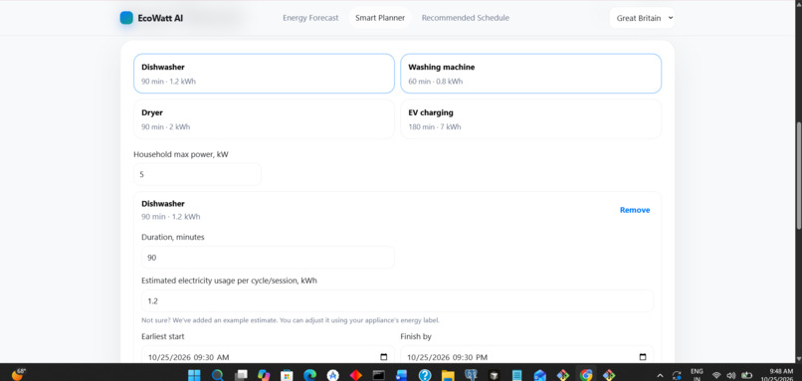Open the terminal icon in the taskbar

[378, 375]
